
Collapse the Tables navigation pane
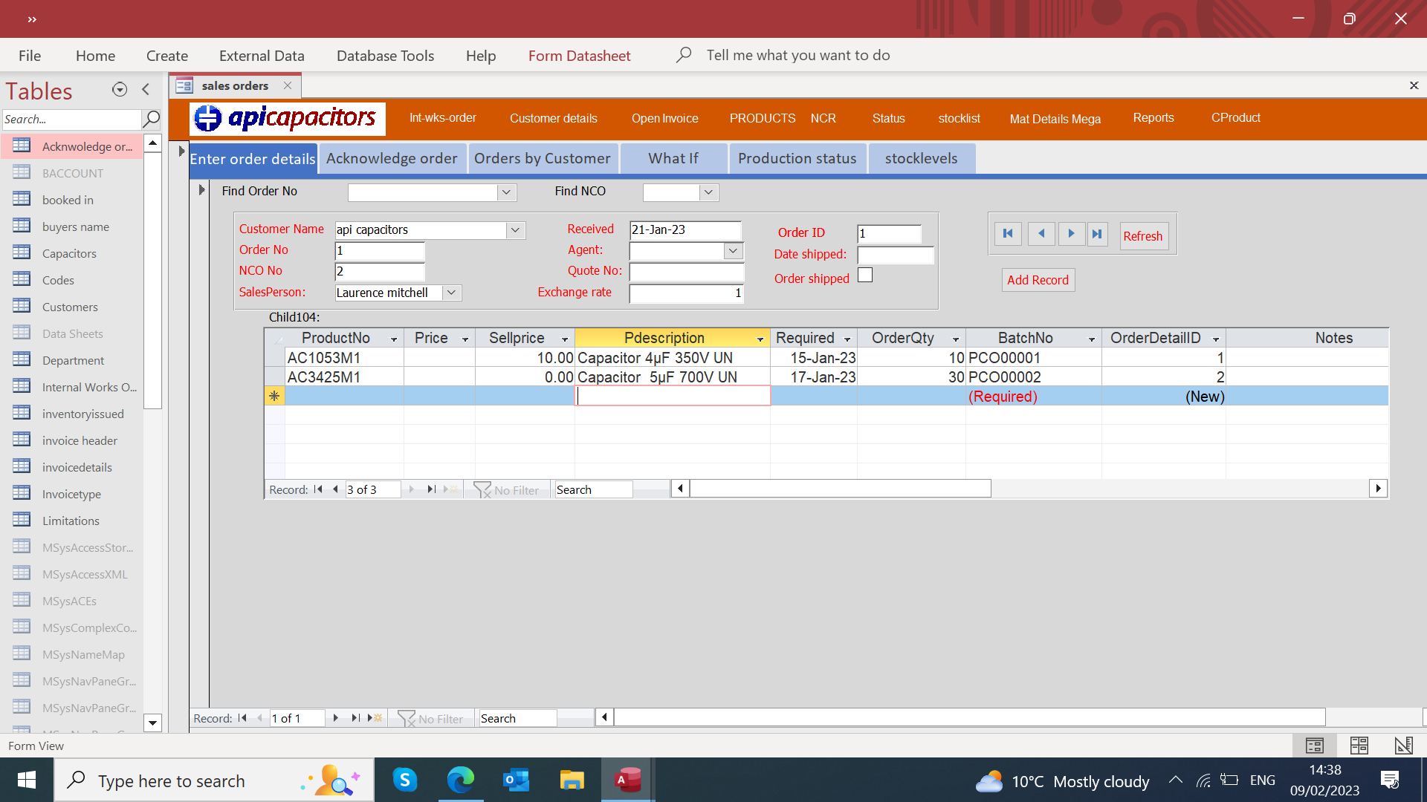[146, 90]
